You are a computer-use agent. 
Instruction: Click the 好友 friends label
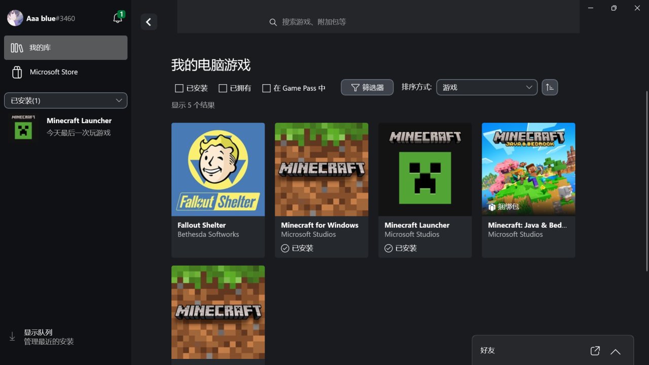click(x=487, y=350)
